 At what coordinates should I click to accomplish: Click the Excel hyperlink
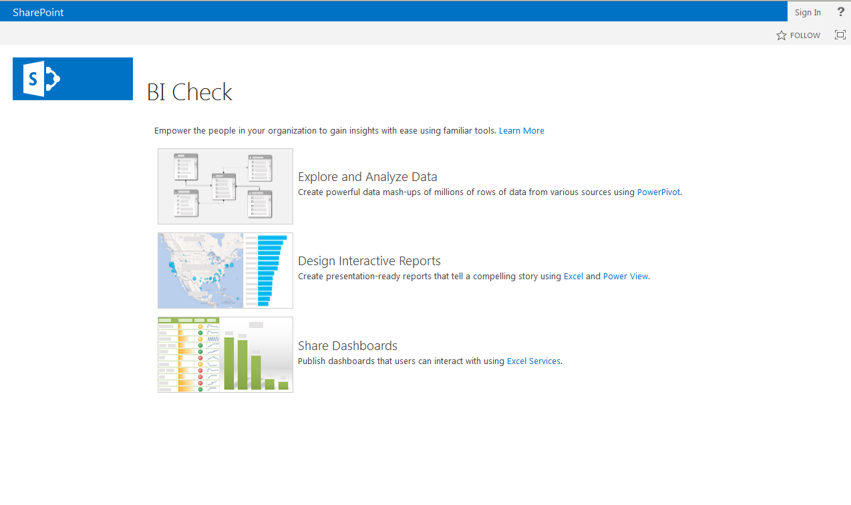pos(573,276)
